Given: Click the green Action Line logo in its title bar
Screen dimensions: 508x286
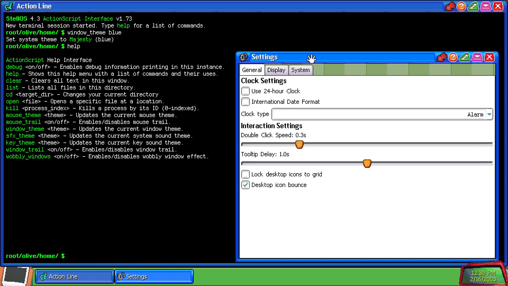Looking at the screenshot, I should tap(9, 6).
